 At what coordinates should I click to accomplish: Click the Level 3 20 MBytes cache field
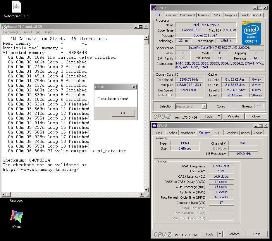(235, 95)
